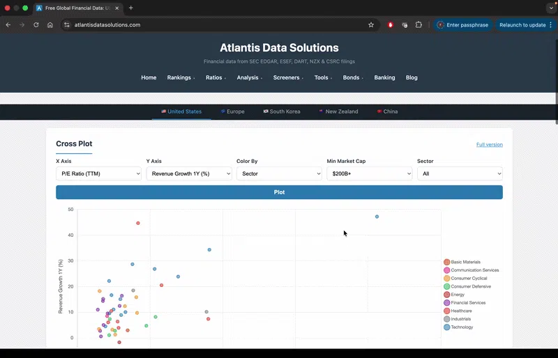Viewport: 558px width, 358px height.
Task: Select the United States region tab
Action: [181, 111]
